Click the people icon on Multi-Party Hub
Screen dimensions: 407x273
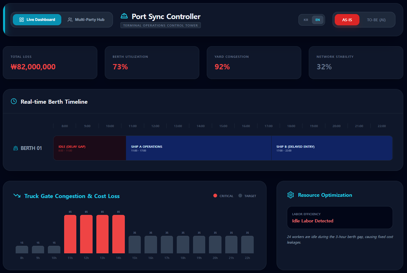(69, 20)
